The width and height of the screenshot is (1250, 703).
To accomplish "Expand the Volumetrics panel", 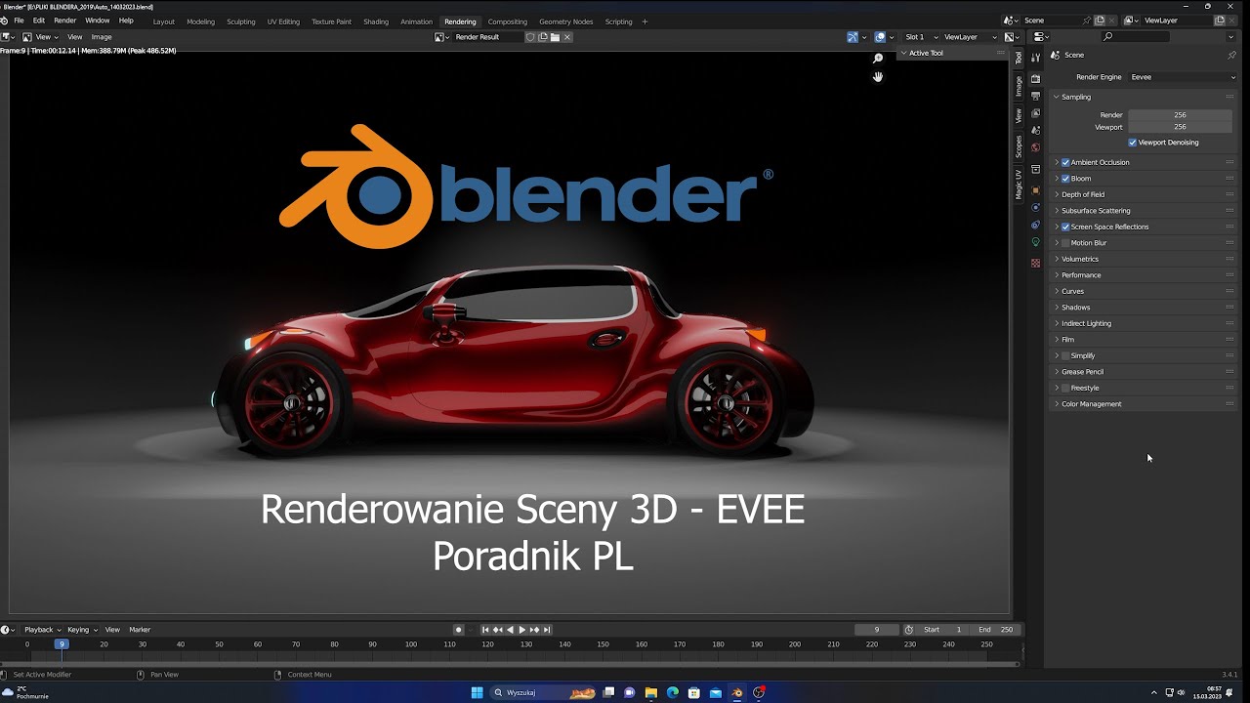I will pyautogui.click(x=1144, y=259).
